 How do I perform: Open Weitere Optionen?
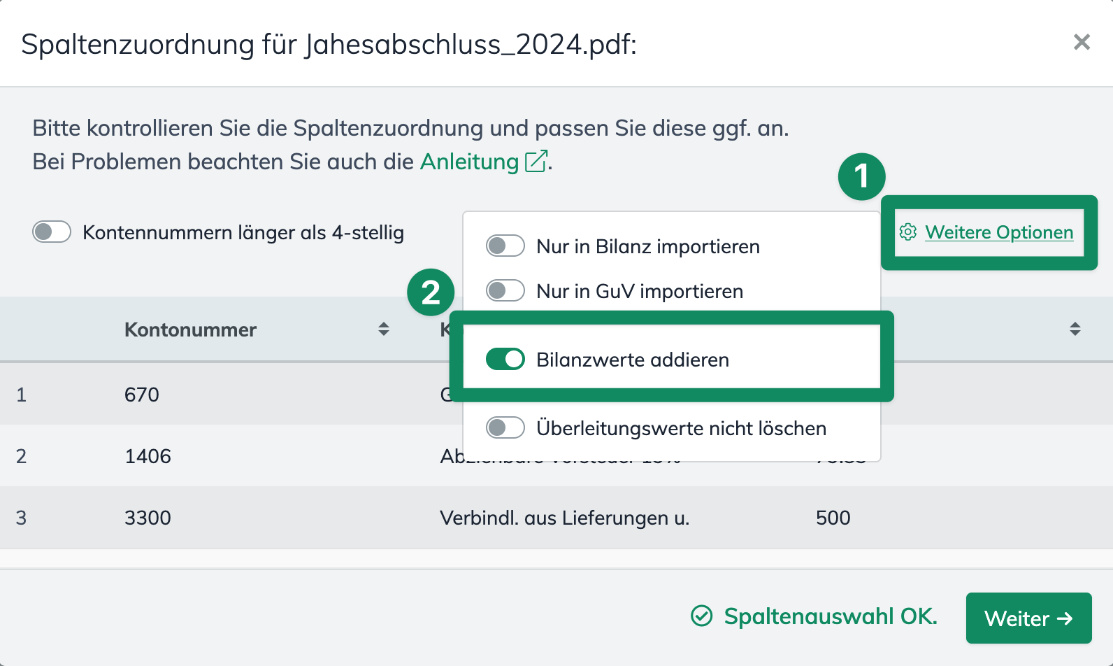999,232
